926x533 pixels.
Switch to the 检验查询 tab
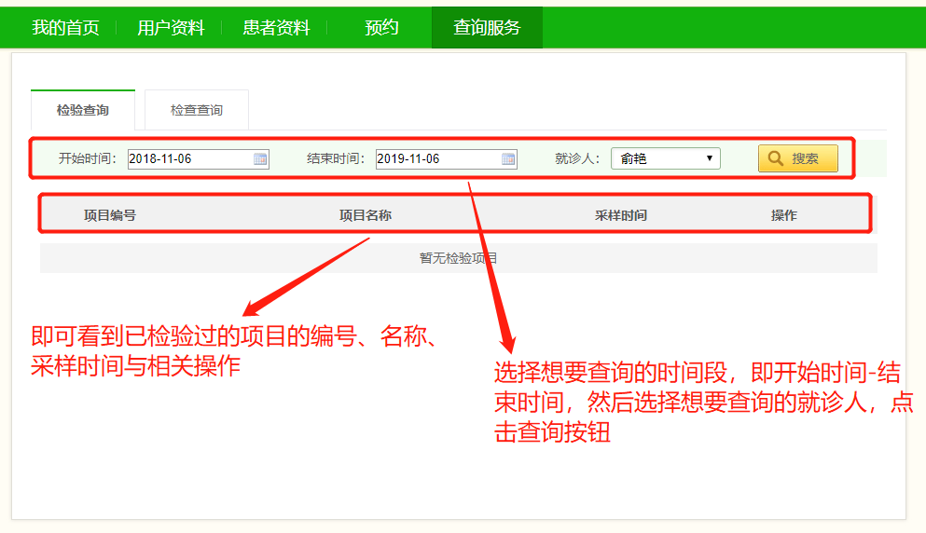coord(83,110)
